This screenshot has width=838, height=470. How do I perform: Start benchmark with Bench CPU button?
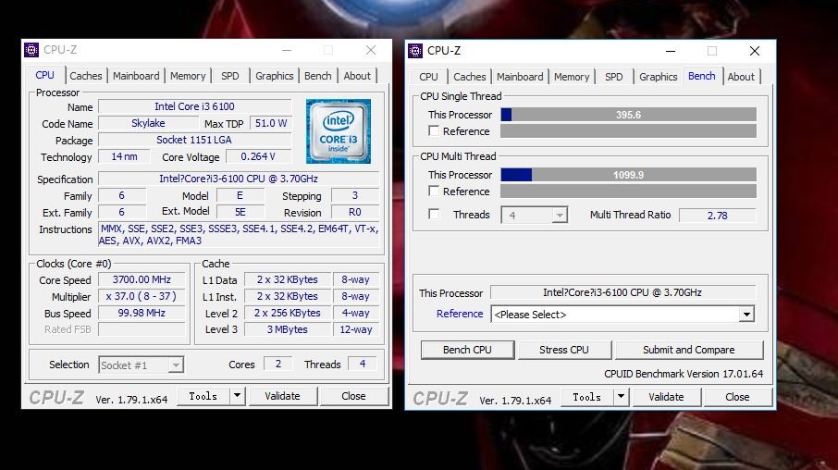(468, 350)
